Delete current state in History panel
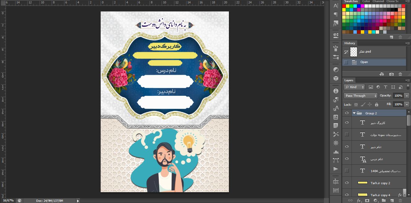Viewport: 411px width, 203px height. click(x=400, y=74)
